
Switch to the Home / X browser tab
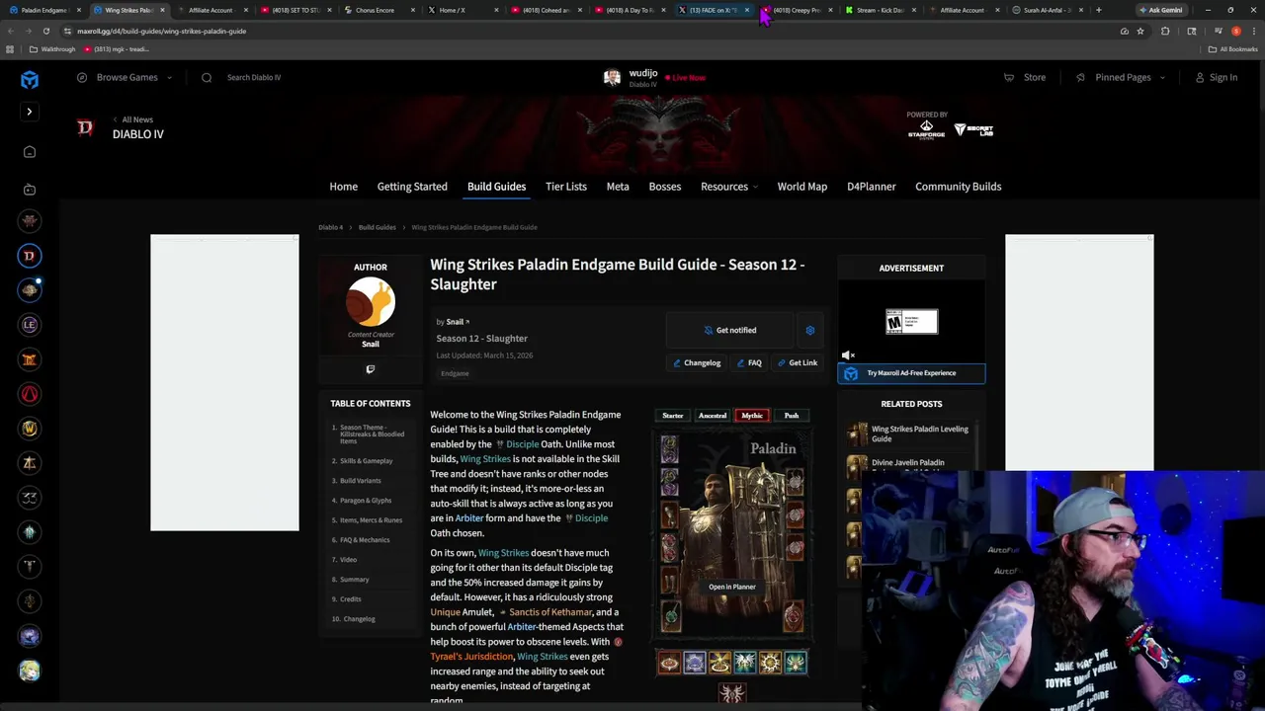coord(460,10)
